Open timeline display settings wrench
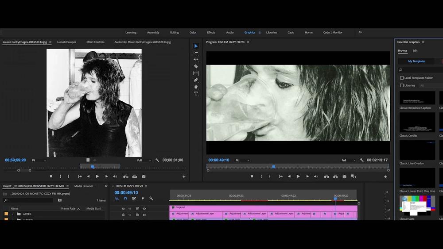Screen dimensions: 443x249 pos(151,199)
